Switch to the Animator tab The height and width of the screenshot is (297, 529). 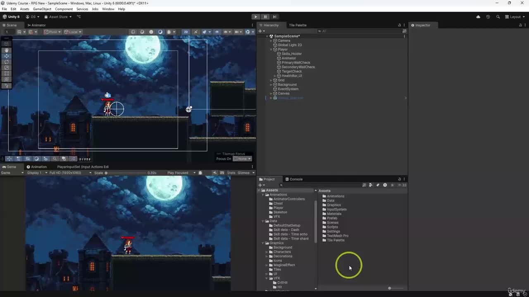(36, 25)
